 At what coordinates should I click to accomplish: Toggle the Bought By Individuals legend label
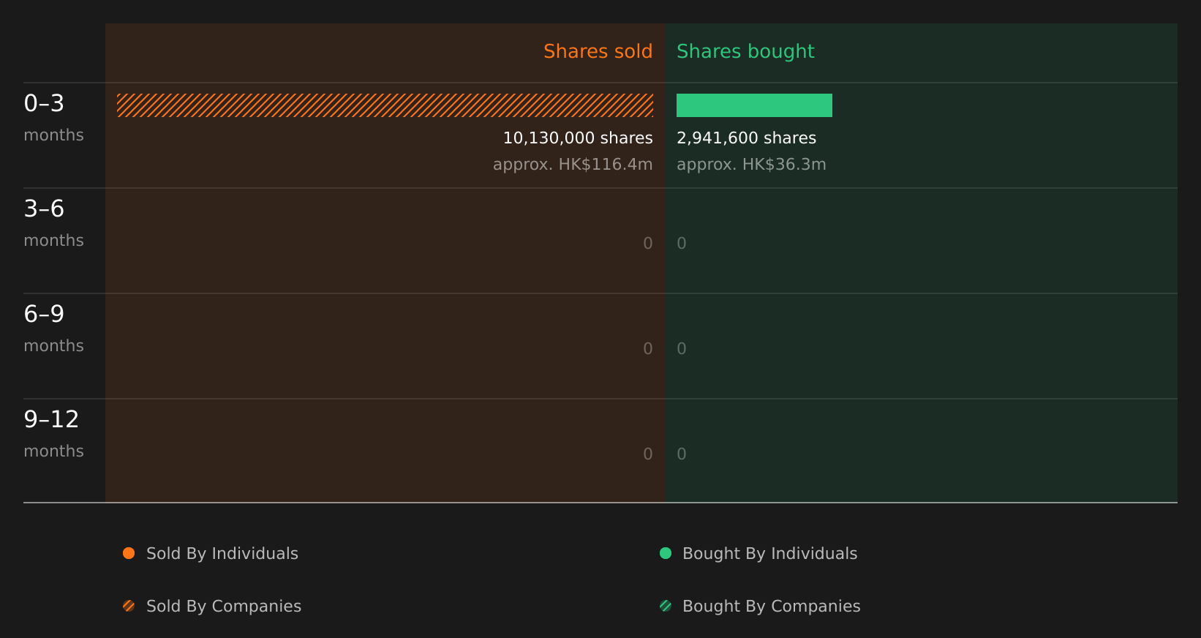click(x=769, y=554)
